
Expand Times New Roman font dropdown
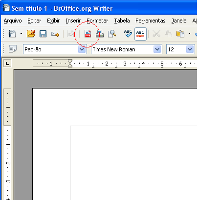point(157,49)
